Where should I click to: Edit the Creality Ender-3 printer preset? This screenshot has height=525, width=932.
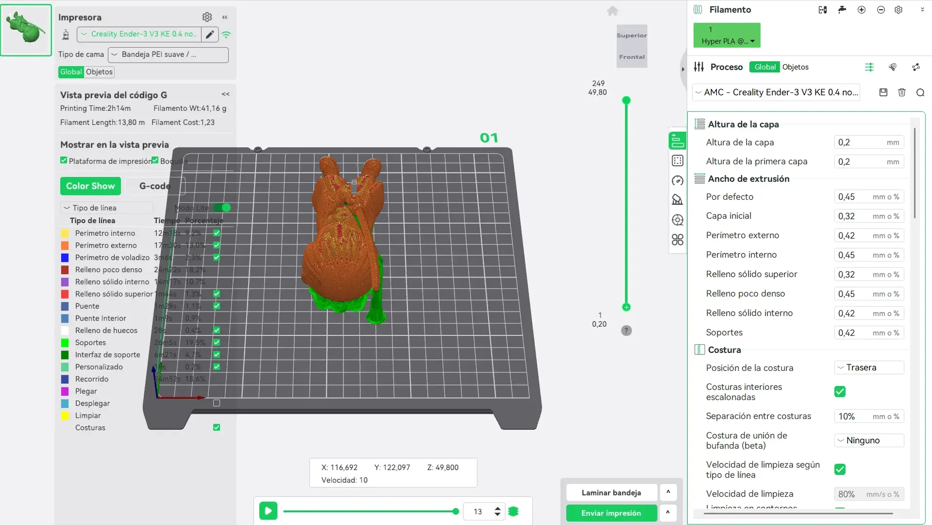point(210,34)
